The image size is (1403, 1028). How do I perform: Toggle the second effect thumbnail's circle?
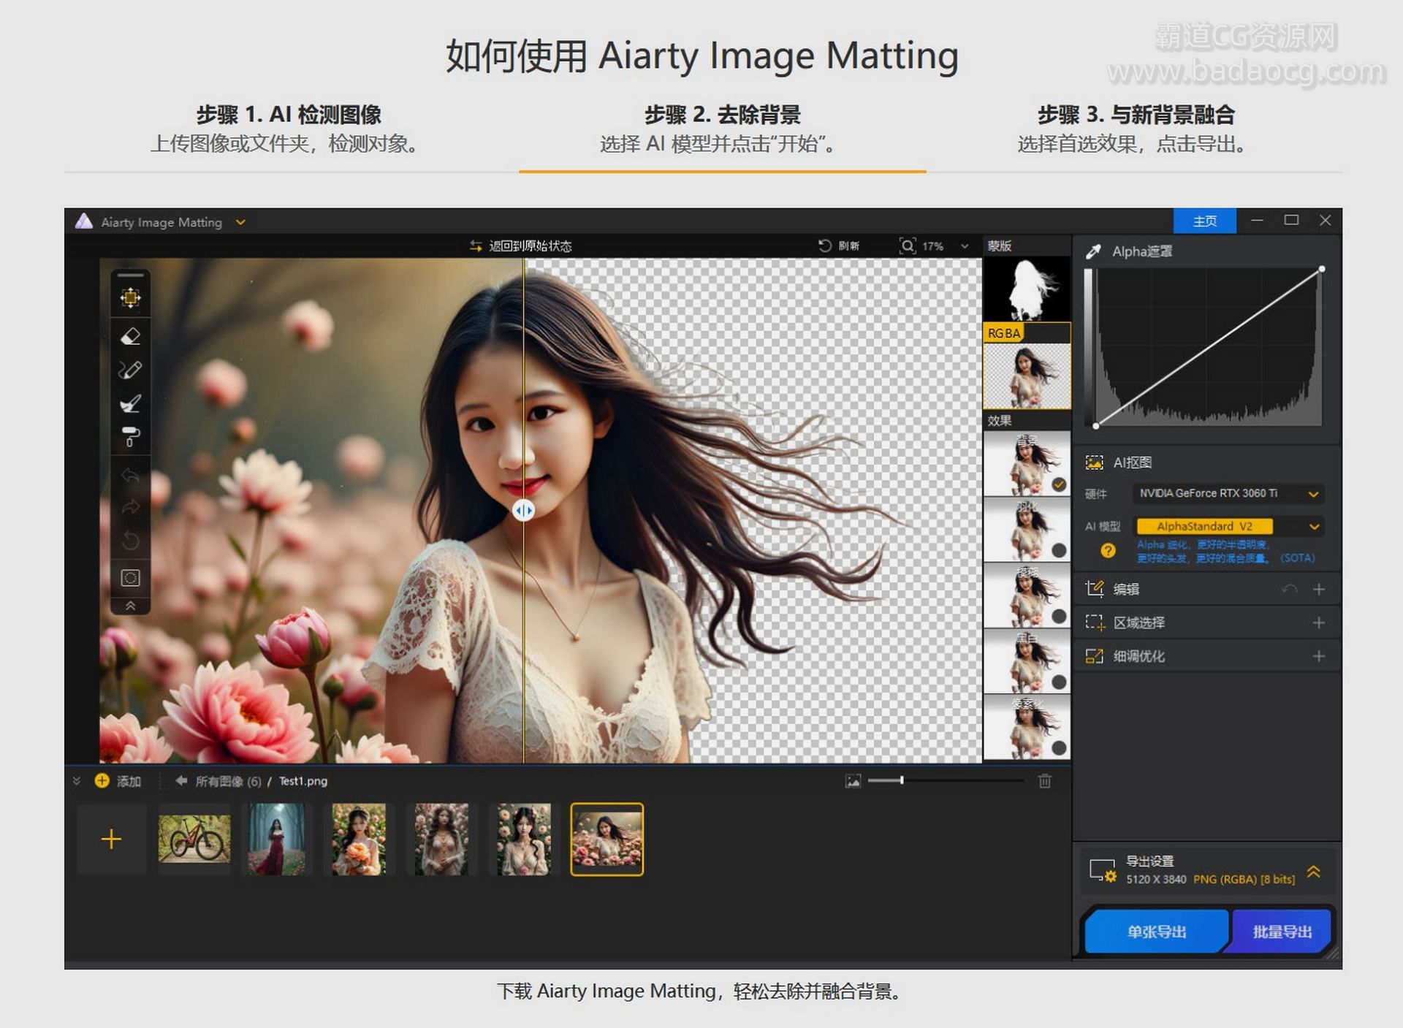tap(1059, 550)
